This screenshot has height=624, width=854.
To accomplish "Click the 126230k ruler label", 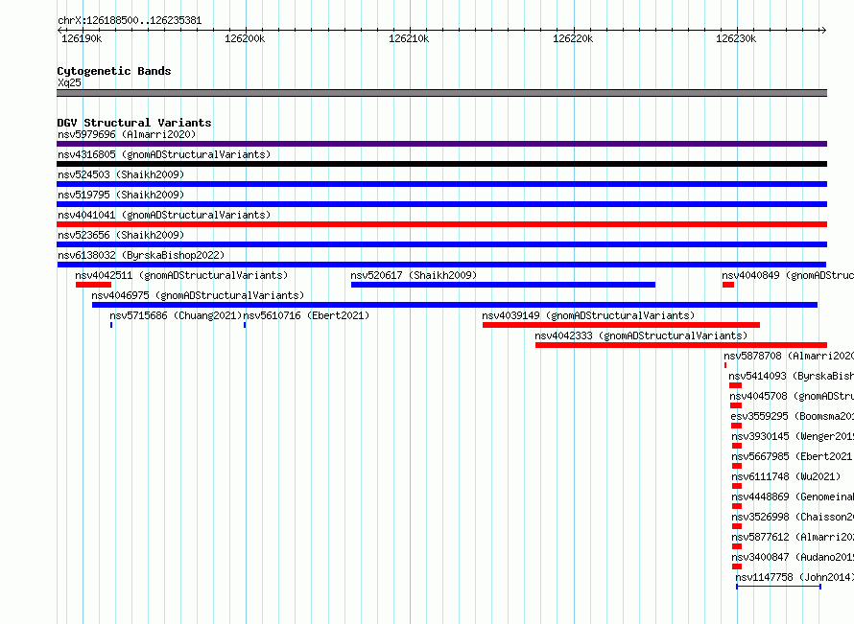I will (736, 38).
